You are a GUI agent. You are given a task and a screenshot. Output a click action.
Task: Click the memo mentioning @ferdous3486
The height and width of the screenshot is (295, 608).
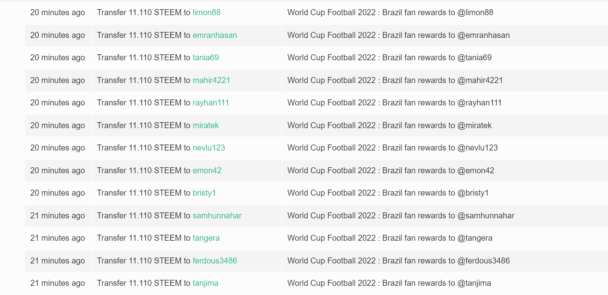point(399,261)
